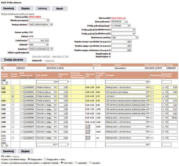The height and width of the screenshot is (166, 179).
Task: Tick the checkbox beside code 1214000570
Action: coord(22,127)
